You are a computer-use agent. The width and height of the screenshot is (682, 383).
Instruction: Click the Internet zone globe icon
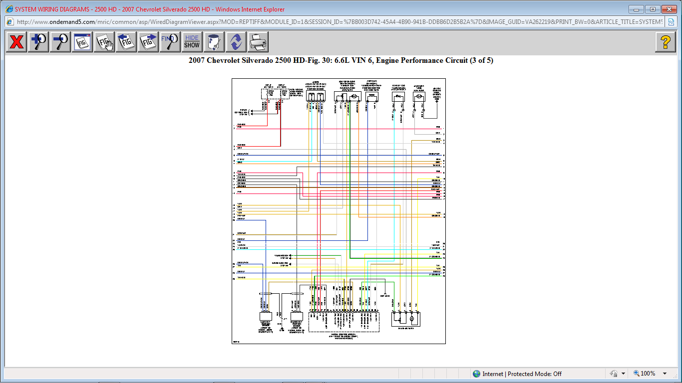(x=476, y=374)
